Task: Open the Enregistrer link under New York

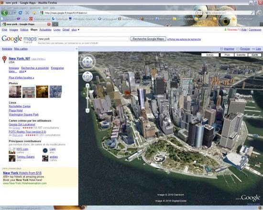Action: (x=57, y=68)
